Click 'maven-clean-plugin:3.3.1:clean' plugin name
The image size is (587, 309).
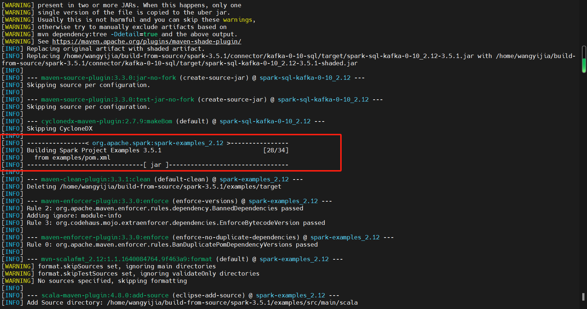pos(96,179)
